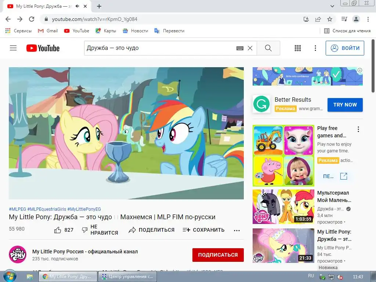
Task: Click the red ПОДПИСАТЬСЯ subscribe button
Action: click(x=218, y=255)
